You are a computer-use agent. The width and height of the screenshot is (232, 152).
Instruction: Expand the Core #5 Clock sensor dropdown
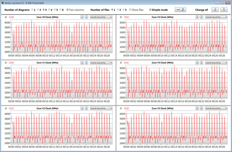[216, 108]
